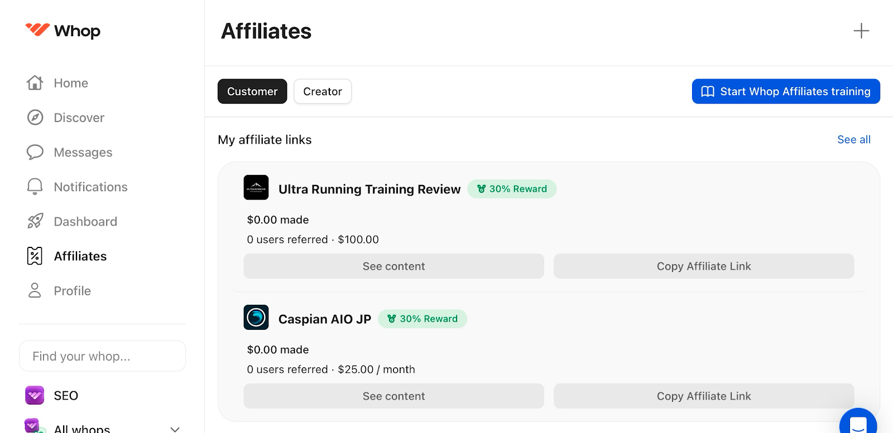See content for Caspian AIO JP
The image size is (893, 433).
[393, 396]
